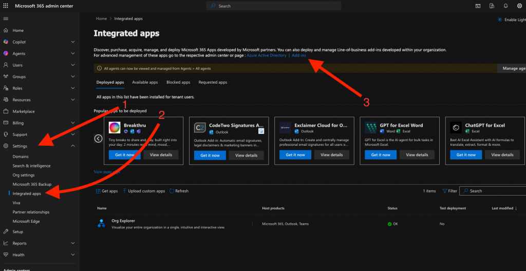Click the Support headset icon

(x=6, y=134)
